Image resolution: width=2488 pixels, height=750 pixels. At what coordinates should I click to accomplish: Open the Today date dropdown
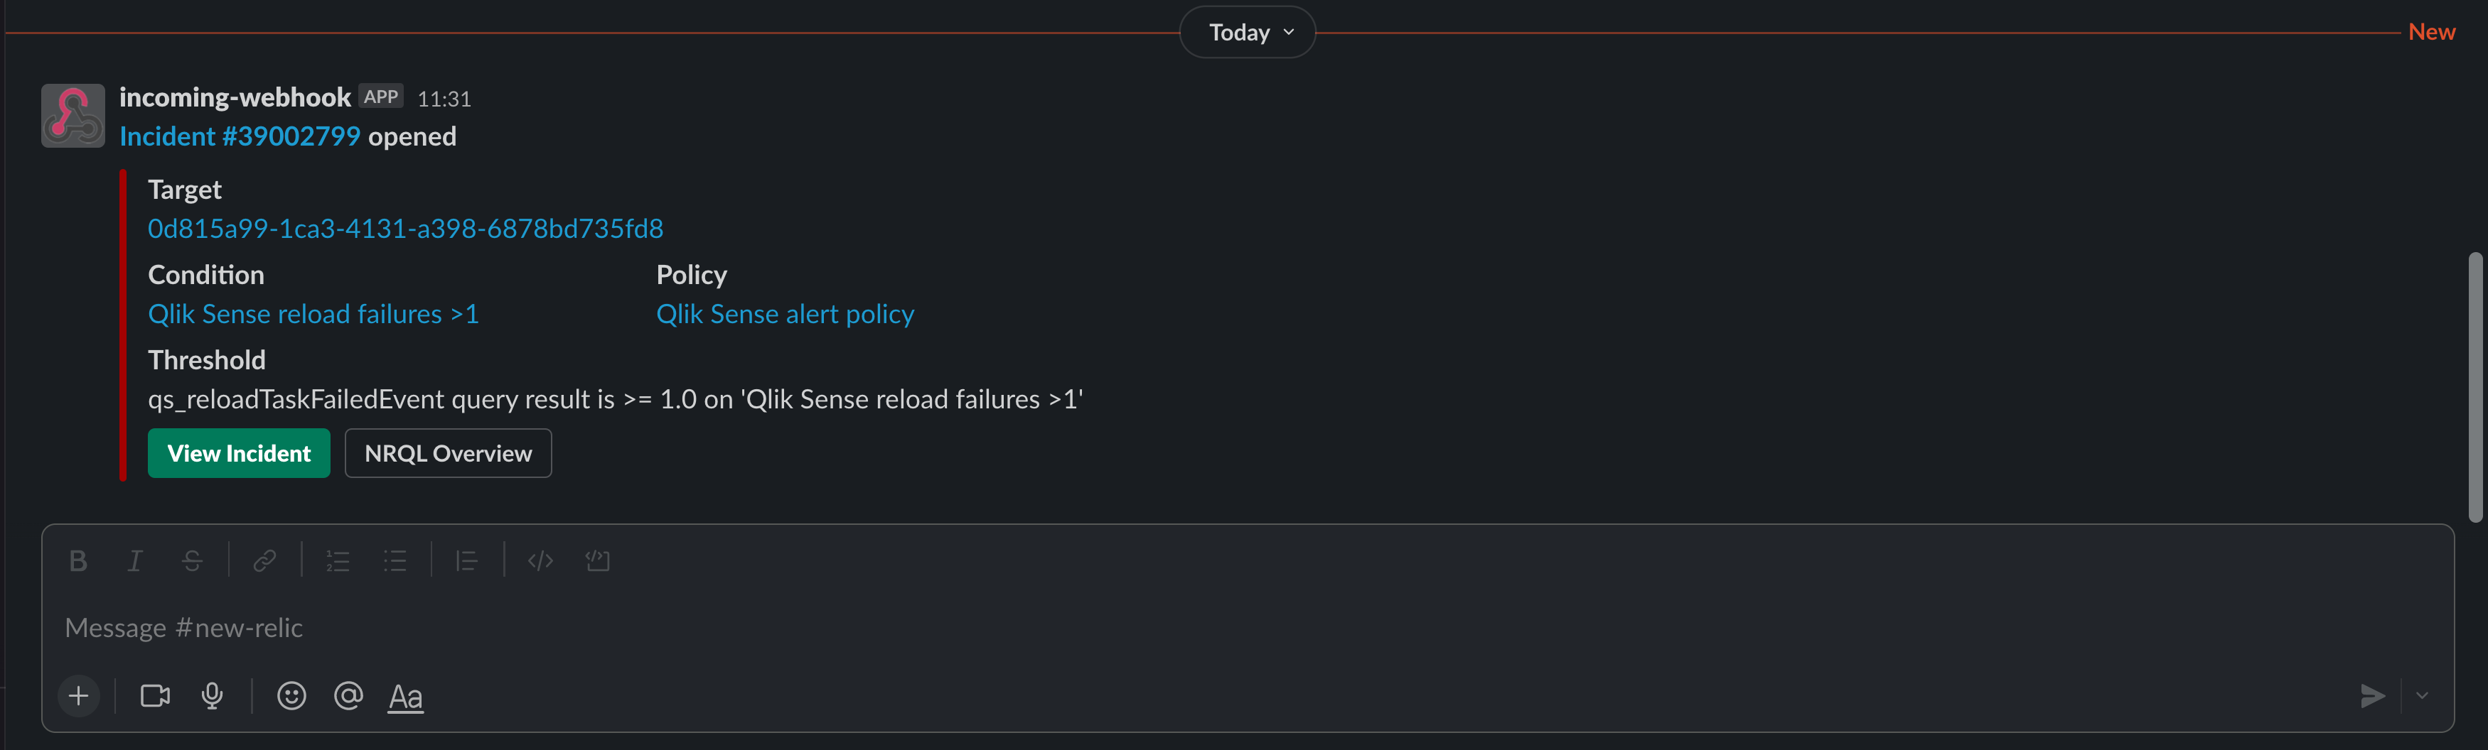[1247, 33]
